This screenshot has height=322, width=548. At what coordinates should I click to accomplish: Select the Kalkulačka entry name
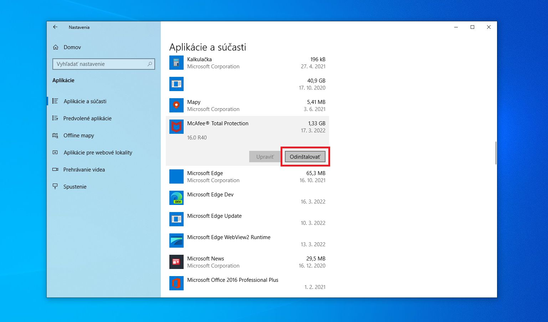pos(199,59)
